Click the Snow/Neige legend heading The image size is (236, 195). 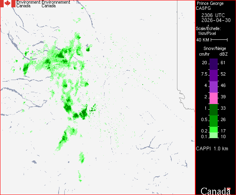click(x=214, y=48)
